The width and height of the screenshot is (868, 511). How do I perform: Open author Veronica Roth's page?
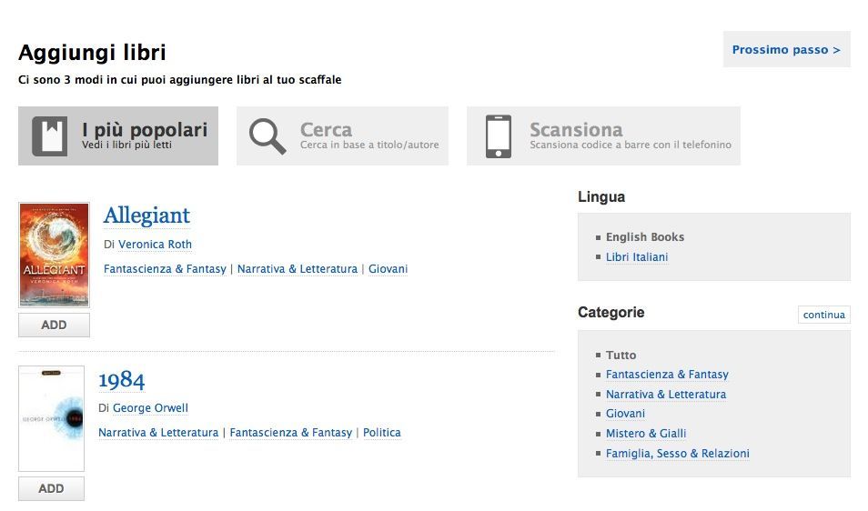click(155, 245)
